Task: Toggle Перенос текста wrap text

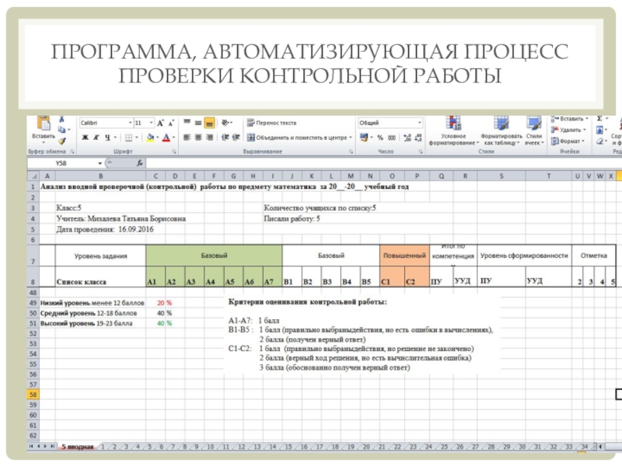Action: click(x=271, y=123)
